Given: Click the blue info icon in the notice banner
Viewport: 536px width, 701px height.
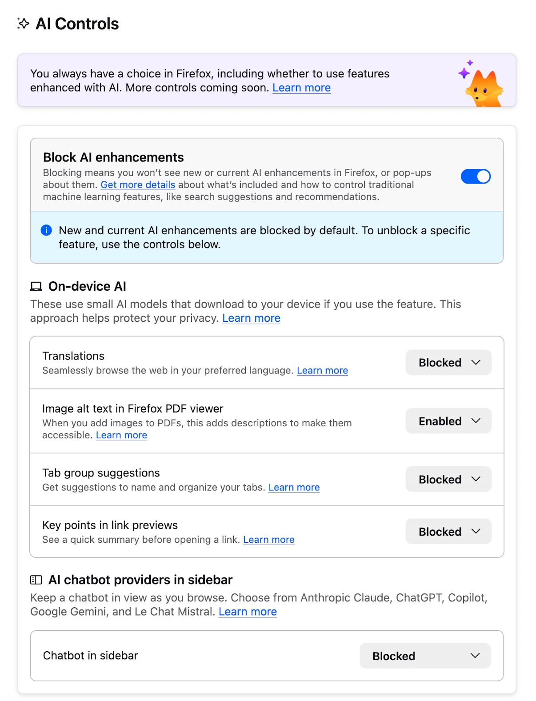Looking at the screenshot, I should (46, 231).
